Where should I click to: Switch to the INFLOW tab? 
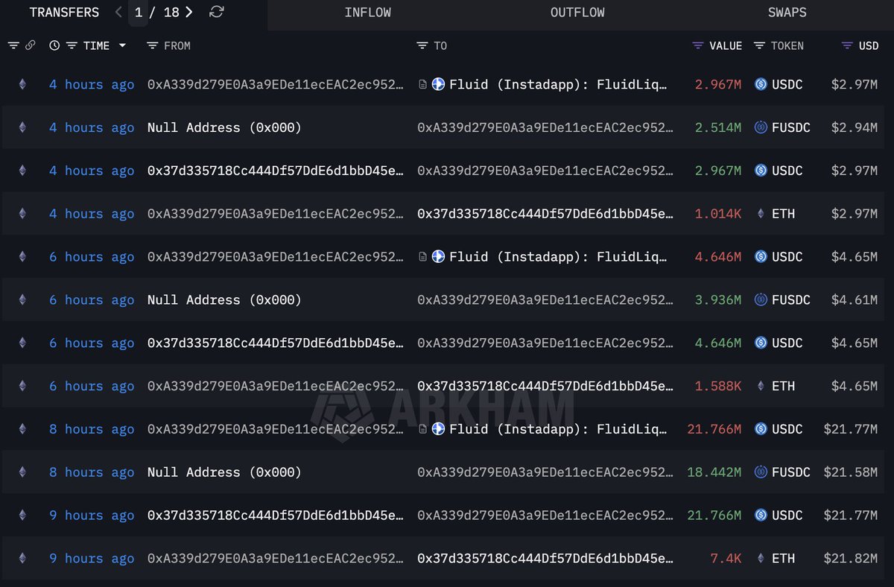pyautogui.click(x=367, y=13)
